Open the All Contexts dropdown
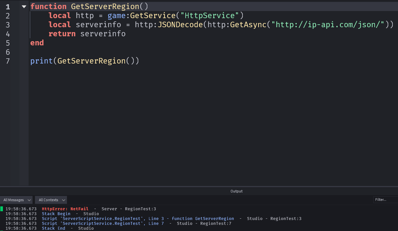Screen dimensions: 398x231 click(x=51, y=200)
